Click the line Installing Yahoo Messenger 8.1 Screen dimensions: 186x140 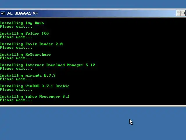pyautogui.click(x=35, y=97)
